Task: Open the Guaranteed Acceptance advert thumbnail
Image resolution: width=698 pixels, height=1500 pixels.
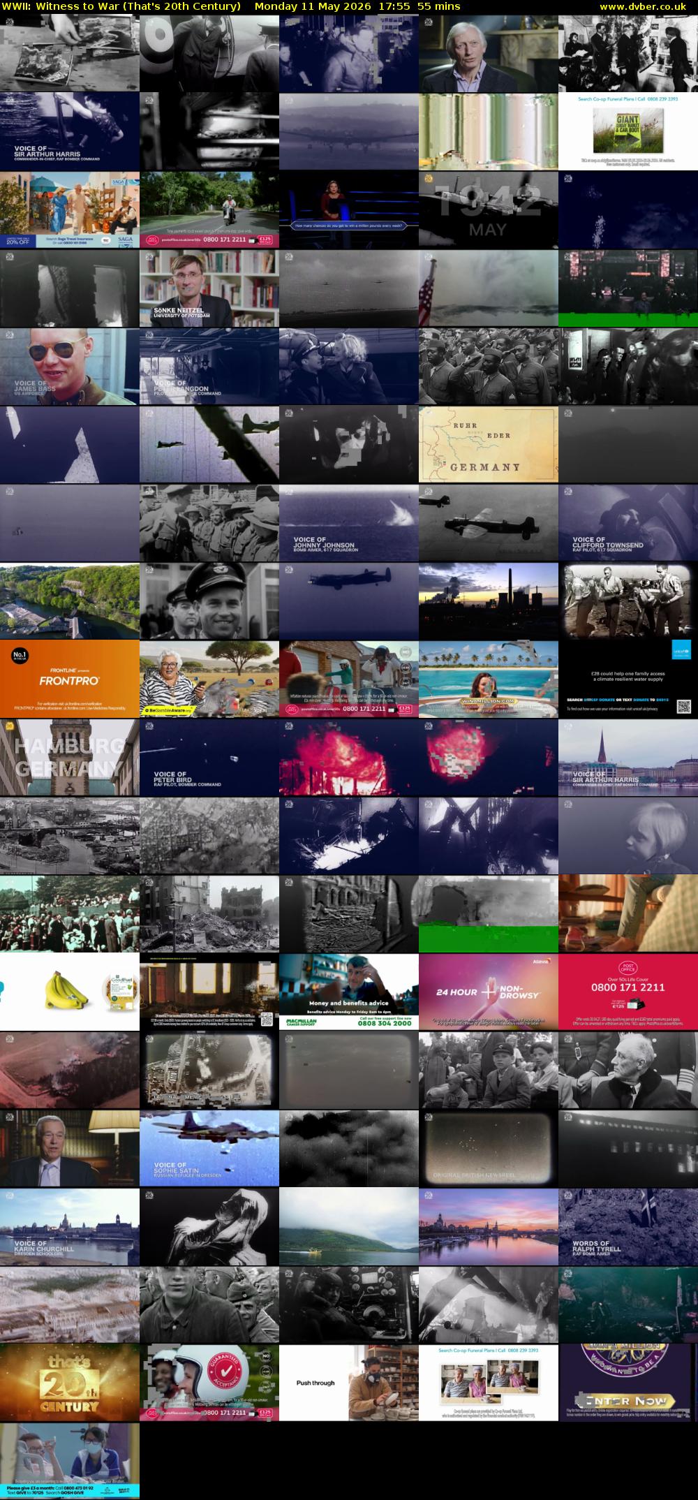Action: pyautogui.click(x=209, y=1383)
